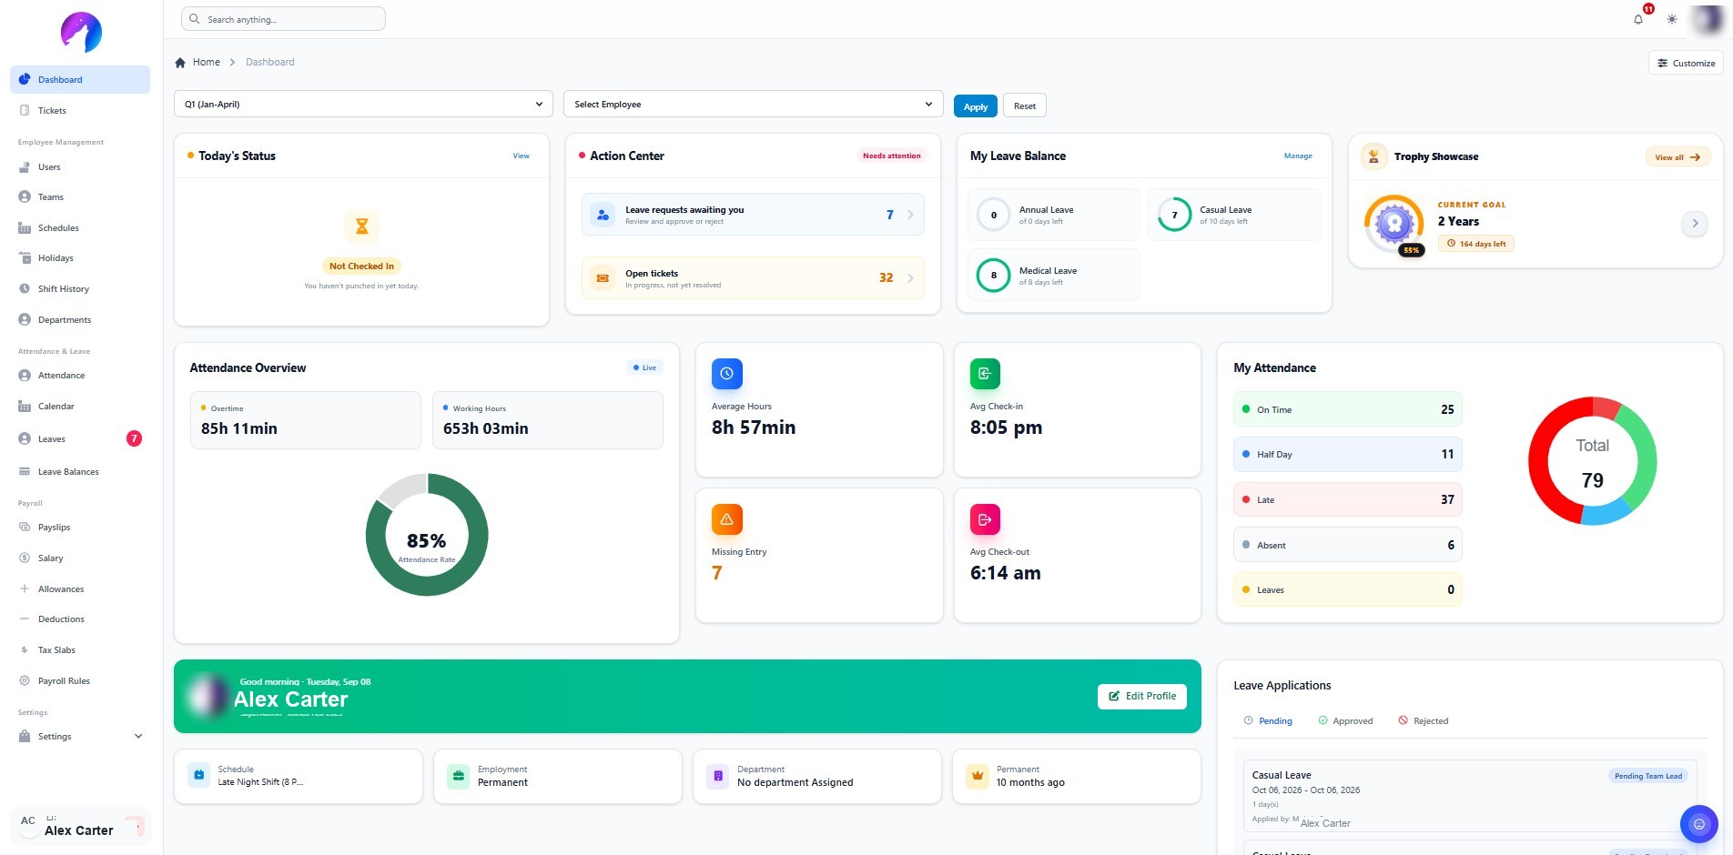Switch to Approved leave applications tab
The width and height of the screenshot is (1733, 855).
point(1345,721)
